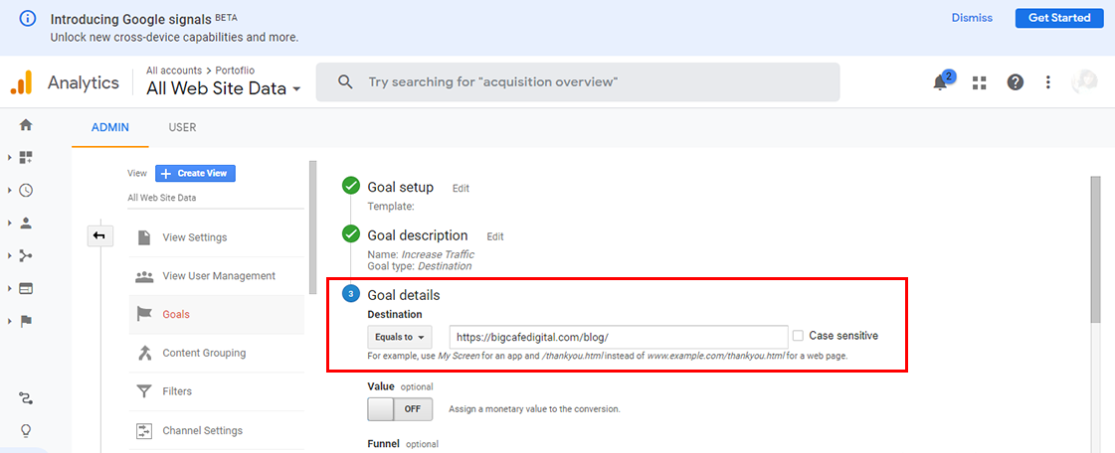Viewport: 1115px width, 453px height.
Task: Open the Equals to match type dropdown
Action: point(399,337)
